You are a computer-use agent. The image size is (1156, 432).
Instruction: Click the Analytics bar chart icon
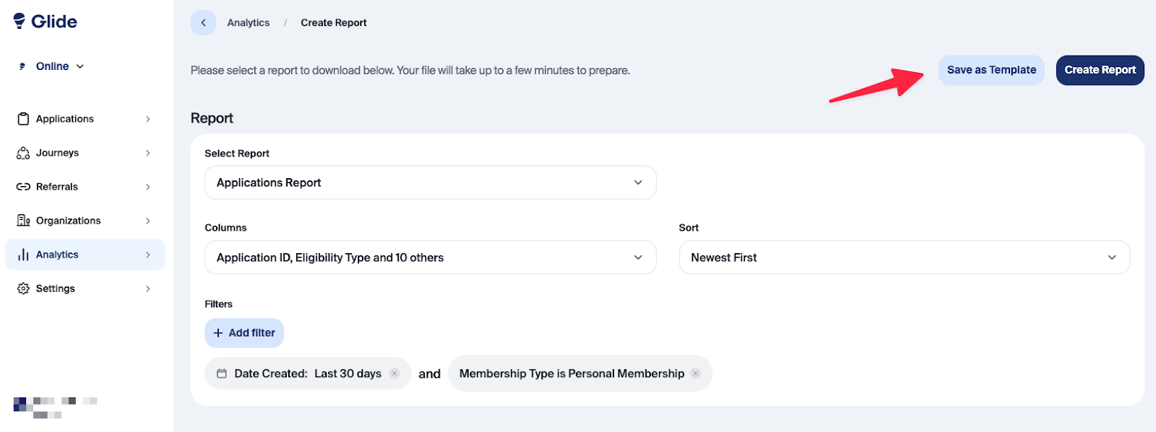[x=23, y=255]
